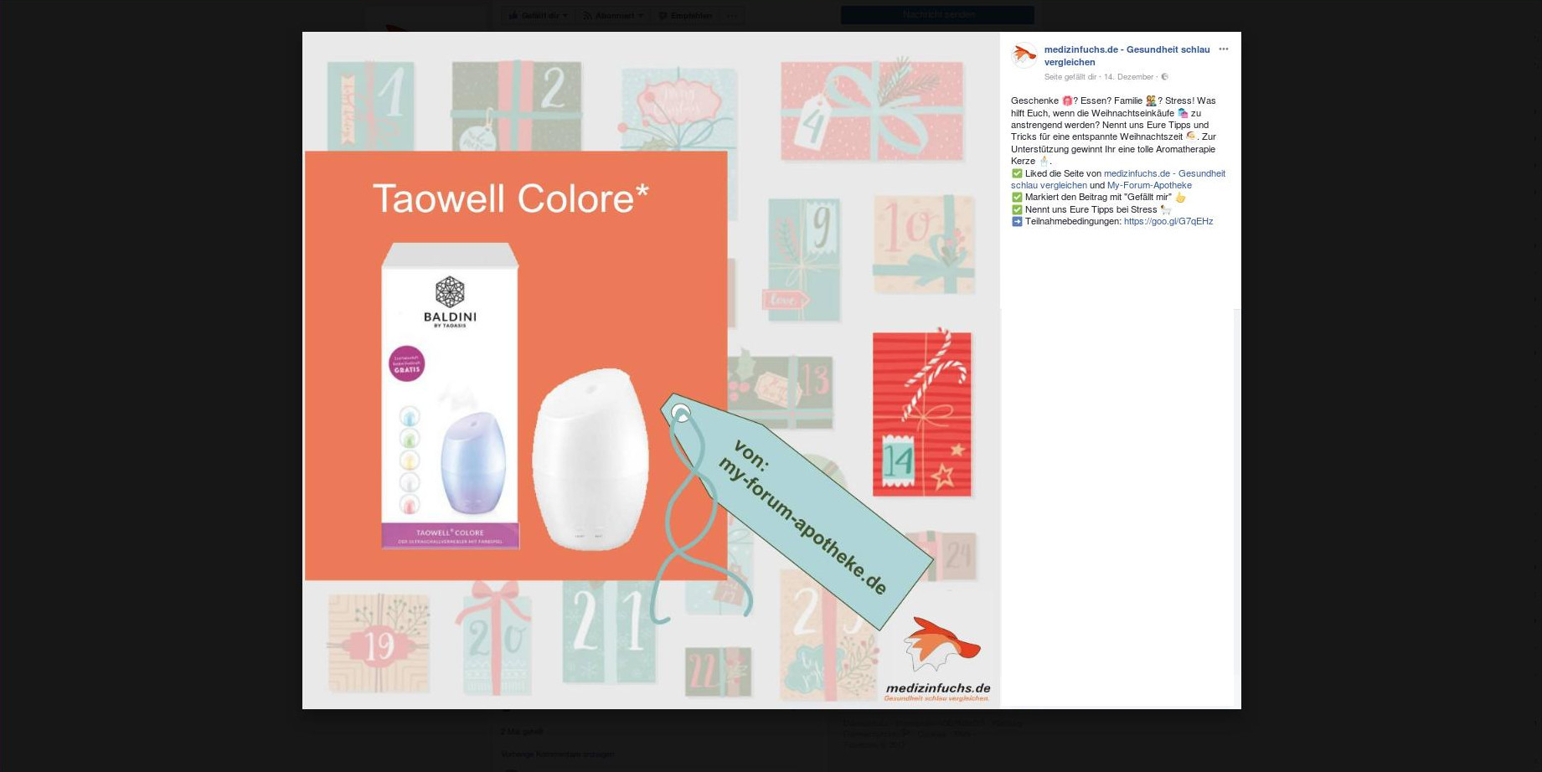Click the medizinfuchs.de fox logo in photo
This screenshot has width=1542, height=772.
coord(940,645)
